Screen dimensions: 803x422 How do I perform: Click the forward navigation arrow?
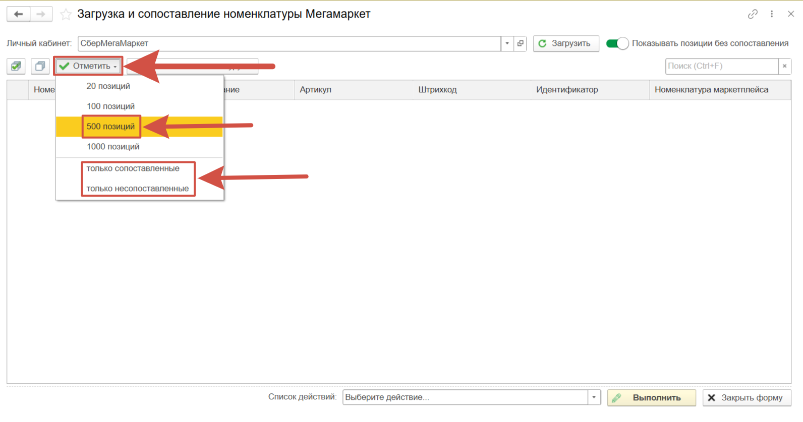(41, 14)
